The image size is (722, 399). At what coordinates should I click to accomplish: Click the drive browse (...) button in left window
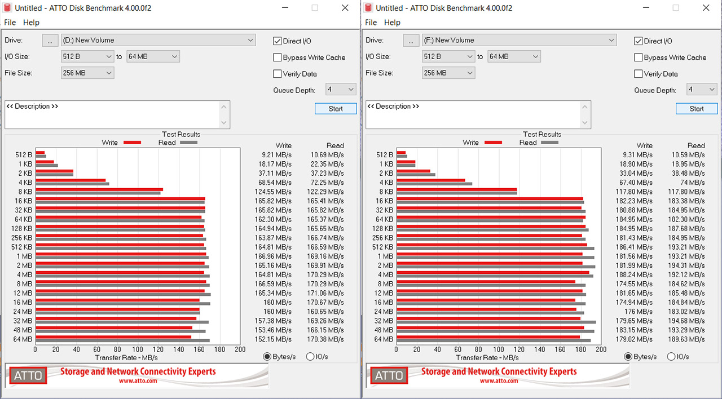point(50,41)
